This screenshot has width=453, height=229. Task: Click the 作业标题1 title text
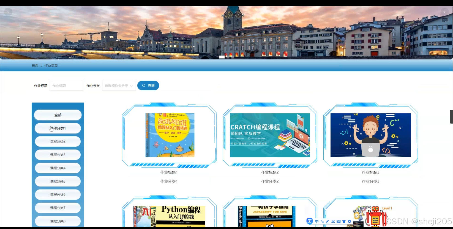click(x=169, y=172)
